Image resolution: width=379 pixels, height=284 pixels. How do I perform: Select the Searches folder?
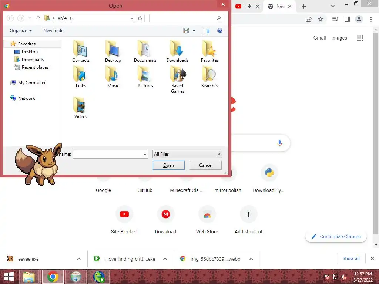point(209,77)
